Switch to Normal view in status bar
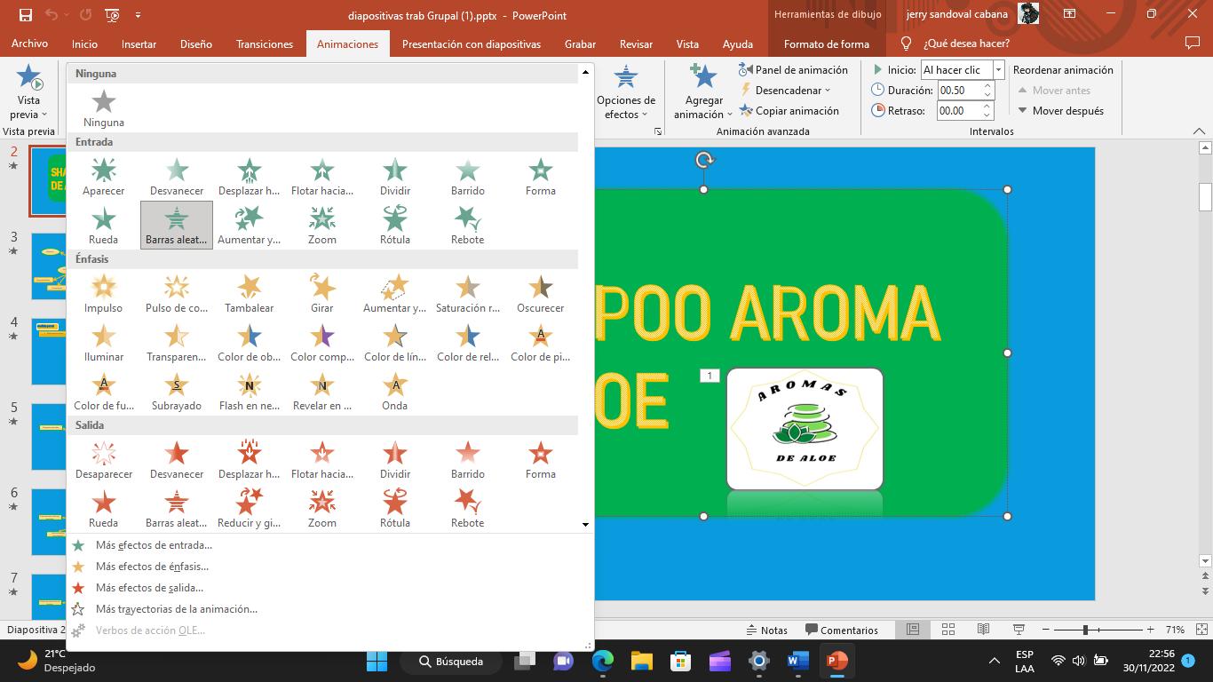 [x=913, y=630]
